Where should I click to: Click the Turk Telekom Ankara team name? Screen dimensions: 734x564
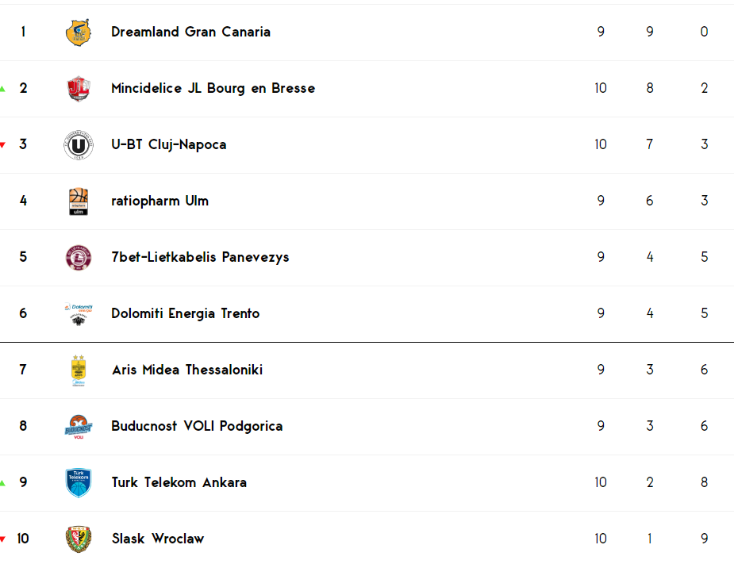(x=179, y=482)
